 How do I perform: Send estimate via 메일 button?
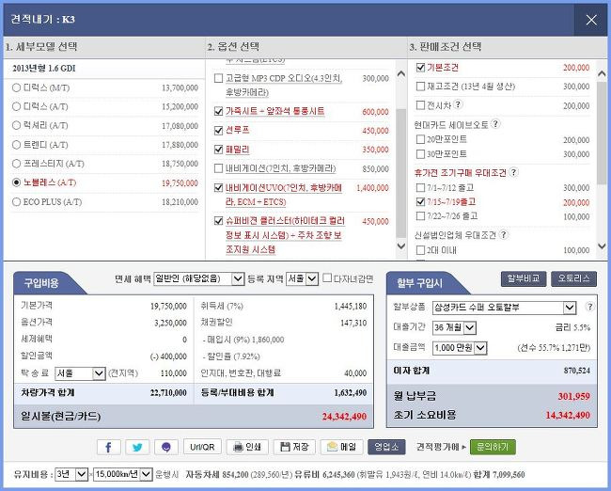[x=341, y=447]
